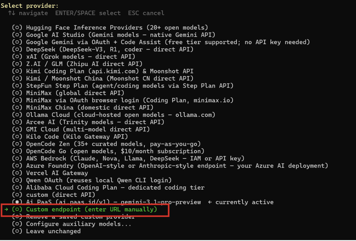Select Kilo Code Gateway API option
The width and height of the screenshot is (356, 241).
70,137
